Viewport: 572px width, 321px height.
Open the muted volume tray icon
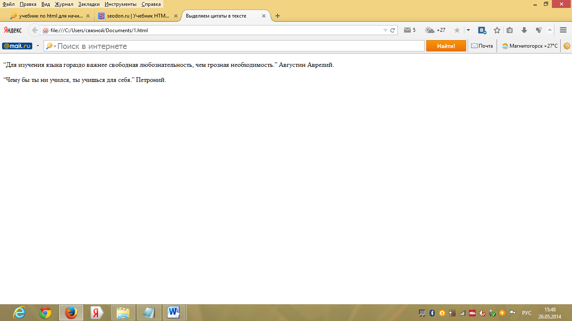click(x=482, y=313)
